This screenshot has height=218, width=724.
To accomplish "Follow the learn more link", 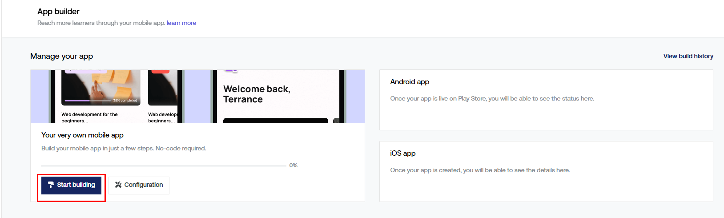I will pos(181,23).
